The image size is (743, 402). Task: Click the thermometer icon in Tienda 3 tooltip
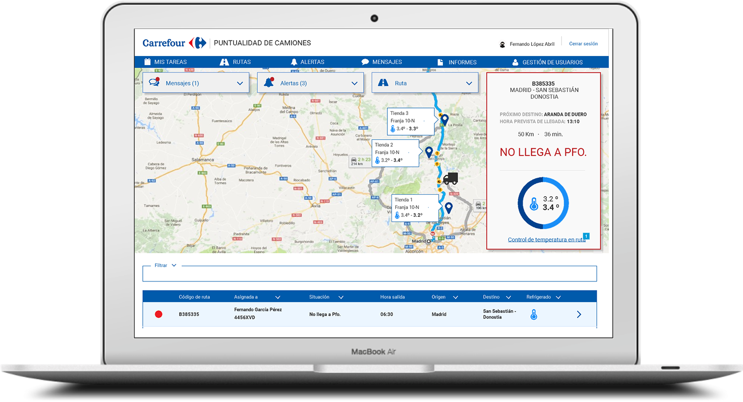click(x=393, y=129)
